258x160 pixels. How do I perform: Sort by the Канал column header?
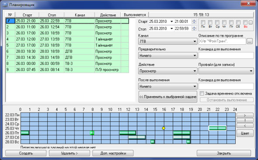point(80,14)
